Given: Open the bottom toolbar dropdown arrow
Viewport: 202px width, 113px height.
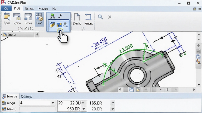Looking at the screenshot, I should click(x=160, y=90).
